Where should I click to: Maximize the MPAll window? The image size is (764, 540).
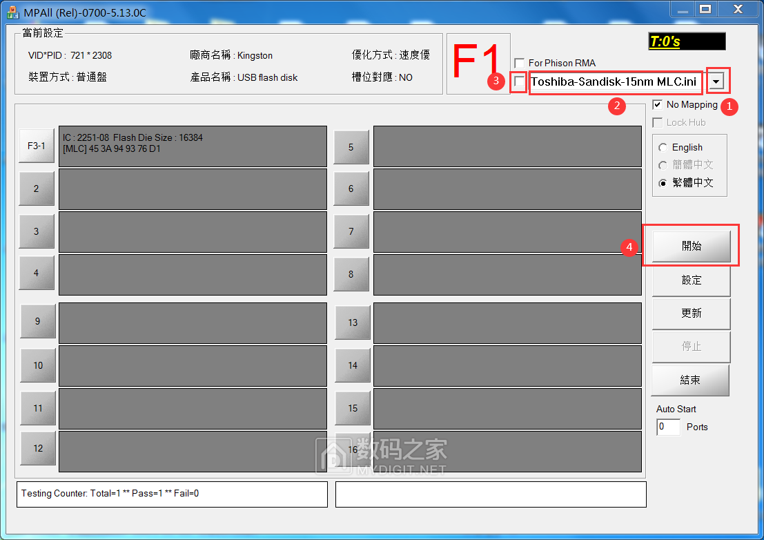point(705,9)
